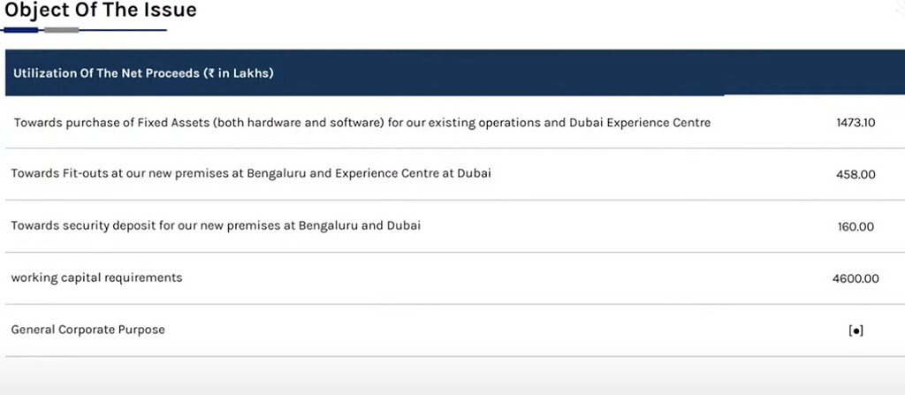Select the Fit-outs at new premises row label
905x395 pixels.
(x=251, y=173)
